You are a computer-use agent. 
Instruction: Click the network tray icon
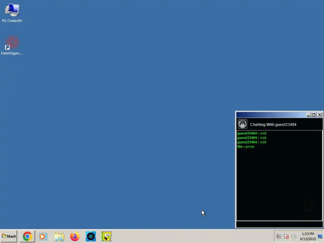(278, 236)
